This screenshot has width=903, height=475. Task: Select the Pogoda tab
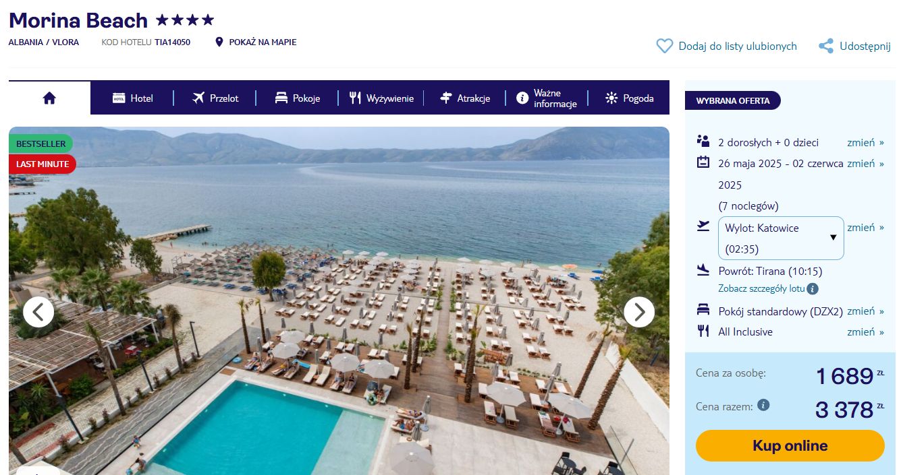click(x=630, y=98)
